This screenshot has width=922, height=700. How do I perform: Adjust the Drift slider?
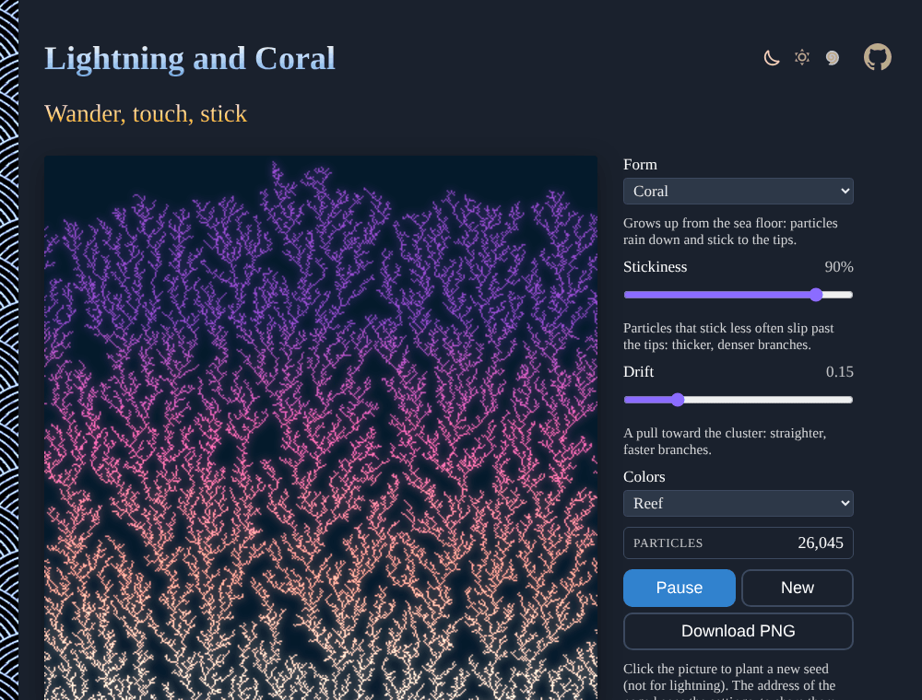point(738,400)
